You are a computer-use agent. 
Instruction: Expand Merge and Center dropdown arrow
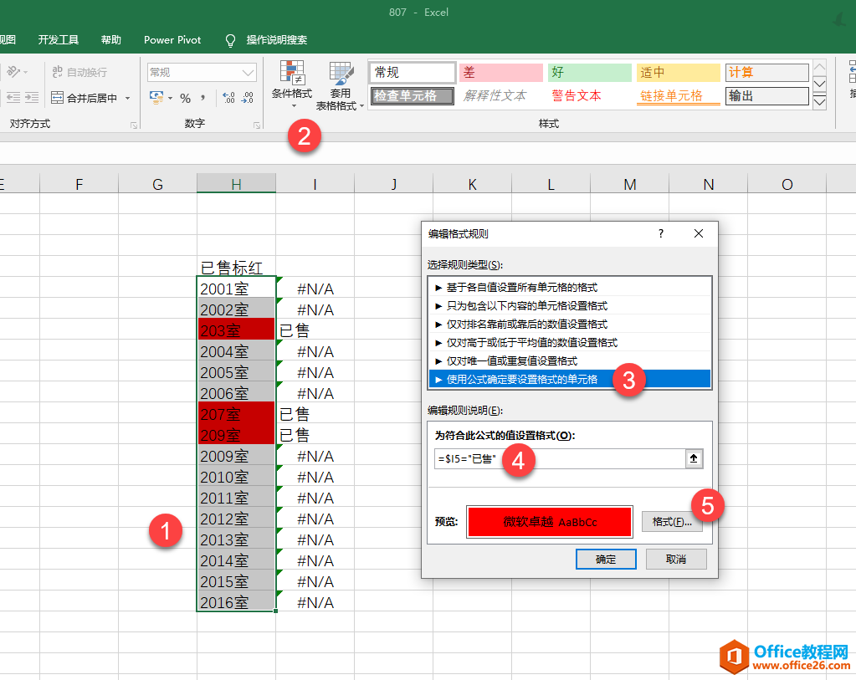[128, 98]
